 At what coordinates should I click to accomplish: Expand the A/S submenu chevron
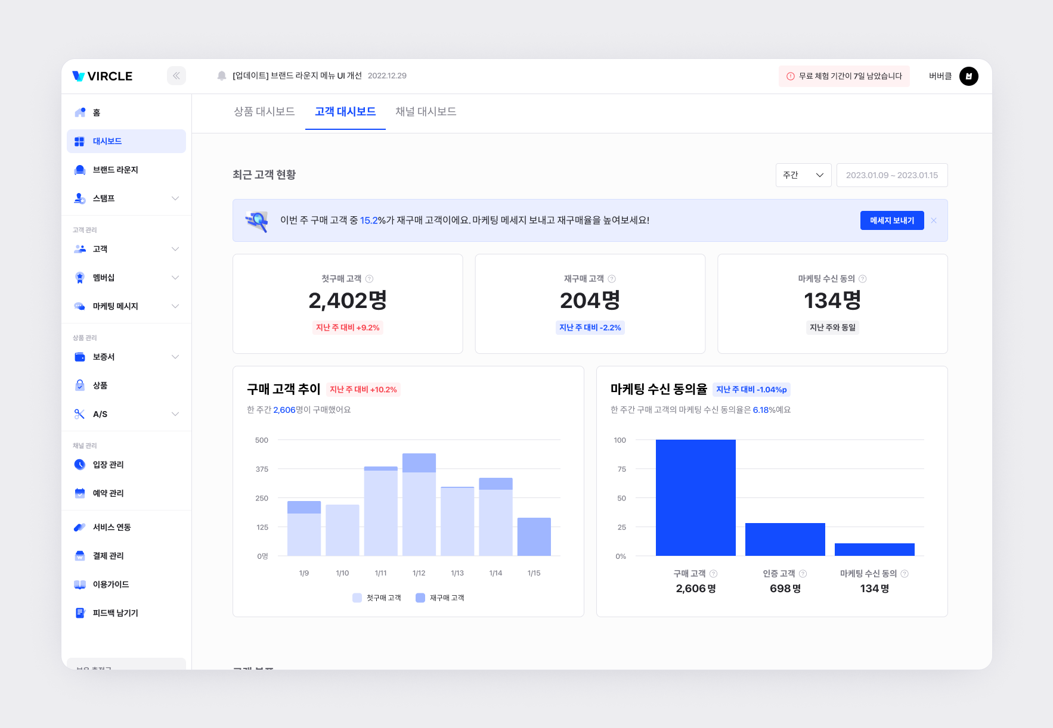point(175,414)
